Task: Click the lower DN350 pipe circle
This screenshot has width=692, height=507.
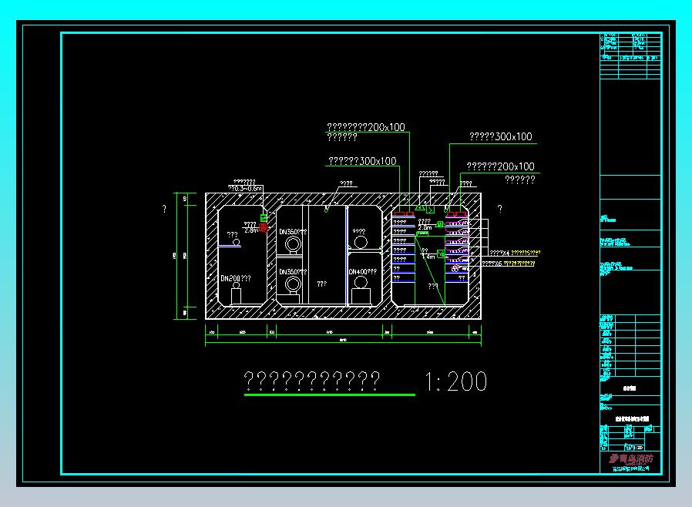Action: coord(293,284)
